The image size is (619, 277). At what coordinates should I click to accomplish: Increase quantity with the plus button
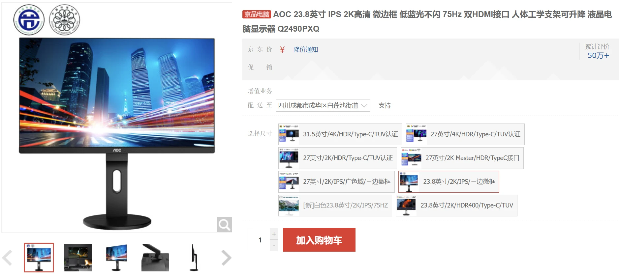click(274, 234)
